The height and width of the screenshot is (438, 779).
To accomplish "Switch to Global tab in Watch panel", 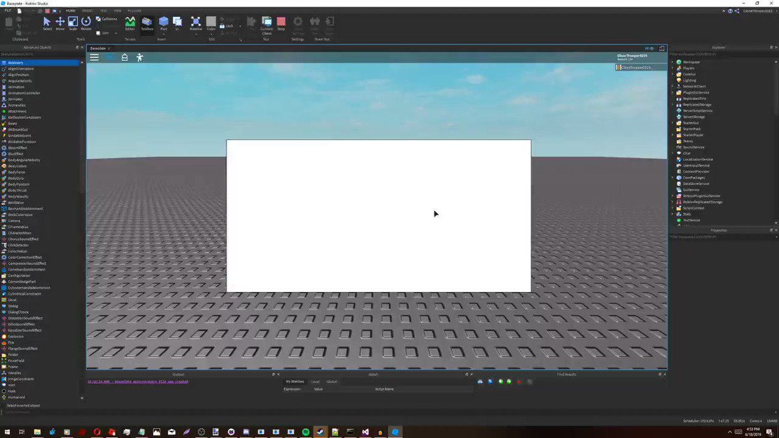I will click(x=332, y=382).
